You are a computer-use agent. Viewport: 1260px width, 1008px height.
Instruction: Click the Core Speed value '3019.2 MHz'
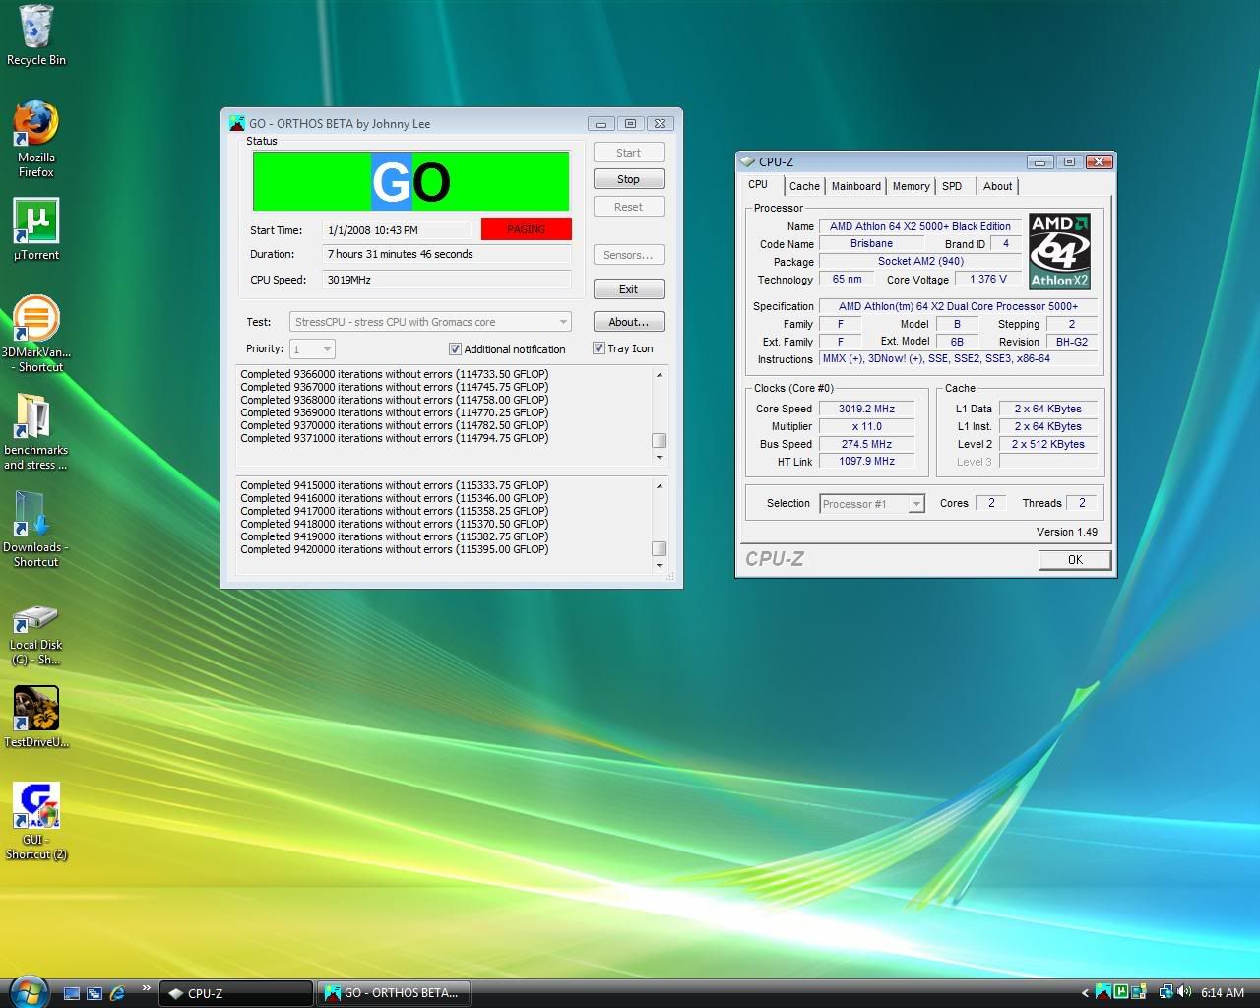[866, 409]
